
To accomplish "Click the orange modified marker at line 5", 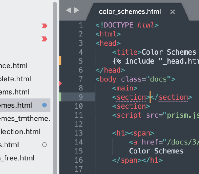I will coord(60,61).
